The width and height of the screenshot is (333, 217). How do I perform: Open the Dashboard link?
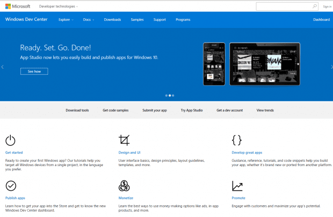(x=321, y=19)
